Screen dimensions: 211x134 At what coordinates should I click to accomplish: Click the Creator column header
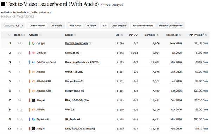coord(33,35)
